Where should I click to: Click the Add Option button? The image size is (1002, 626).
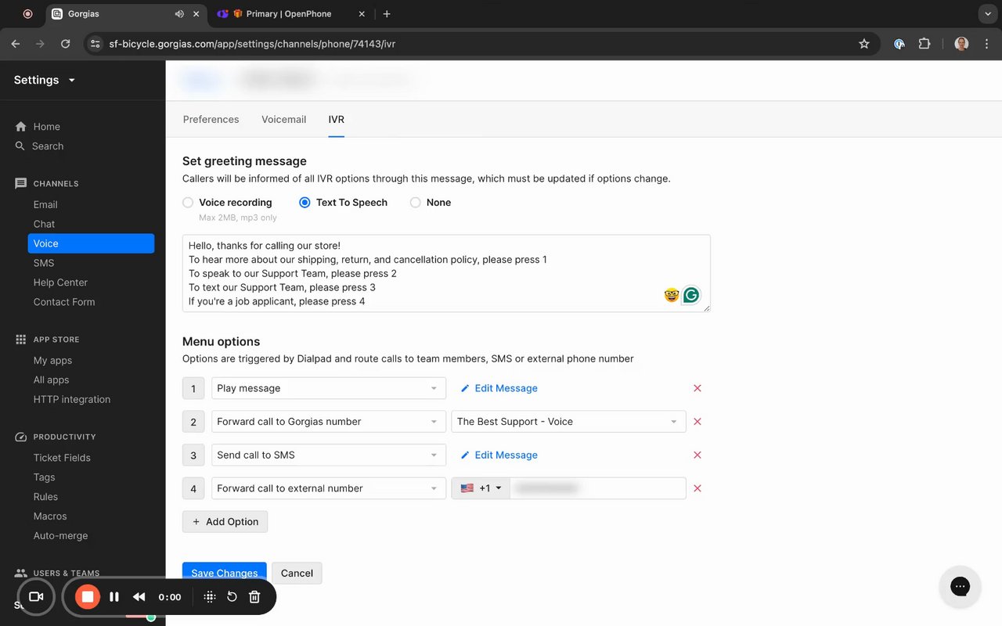click(x=225, y=522)
